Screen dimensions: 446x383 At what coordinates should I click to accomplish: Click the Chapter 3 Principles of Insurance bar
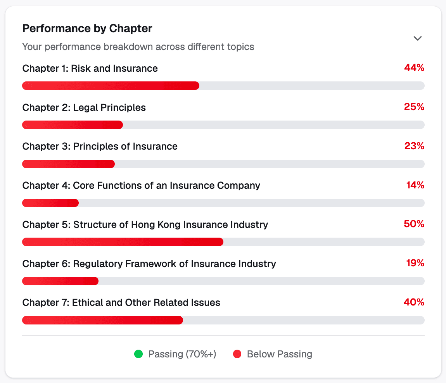[x=223, y=164]
